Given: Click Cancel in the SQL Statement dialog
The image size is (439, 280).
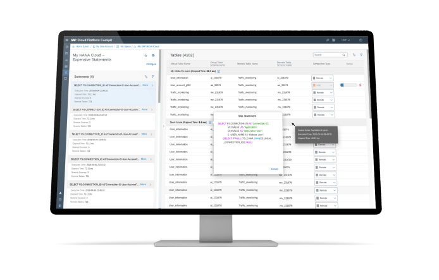Looking at the screenshot, I should tap(275, 169).
